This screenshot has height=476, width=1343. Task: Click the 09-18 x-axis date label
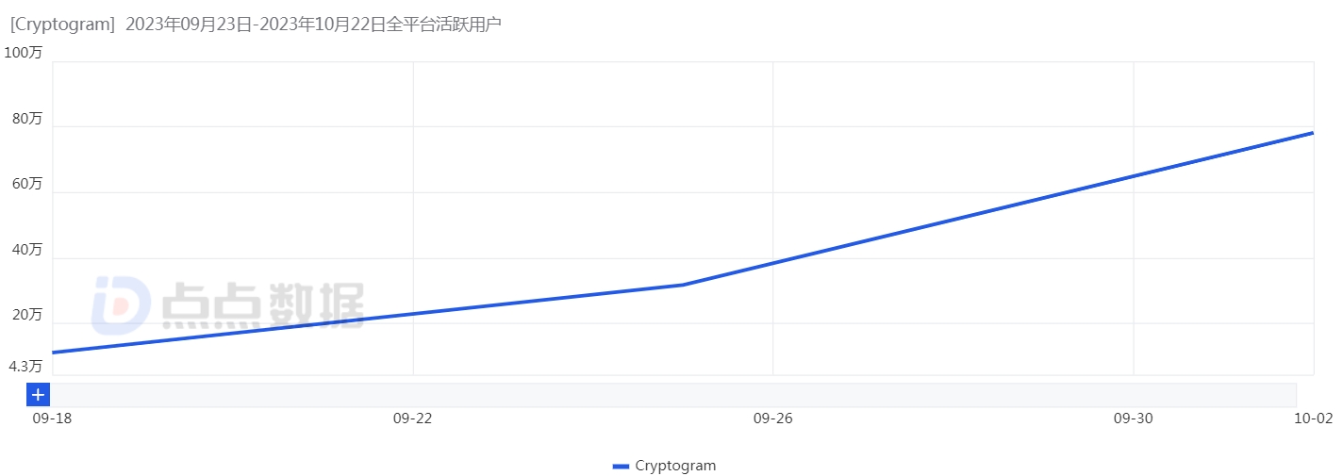pyautogui.click(x=52, y=419)
